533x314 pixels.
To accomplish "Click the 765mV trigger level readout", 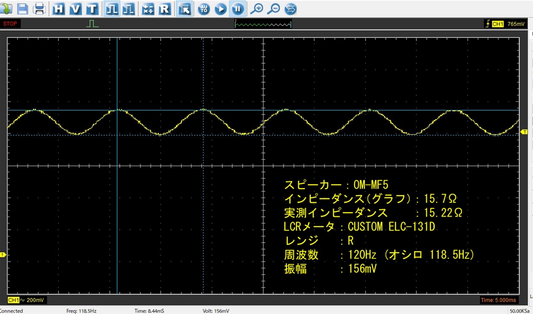I will click(516, 24).
